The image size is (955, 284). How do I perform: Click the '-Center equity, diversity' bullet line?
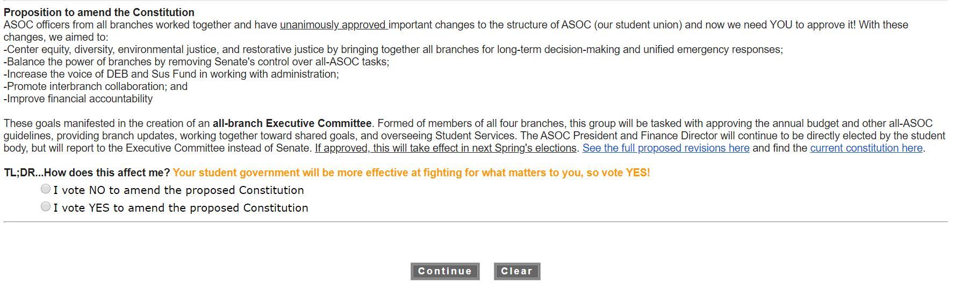click(x=392, y=50)
